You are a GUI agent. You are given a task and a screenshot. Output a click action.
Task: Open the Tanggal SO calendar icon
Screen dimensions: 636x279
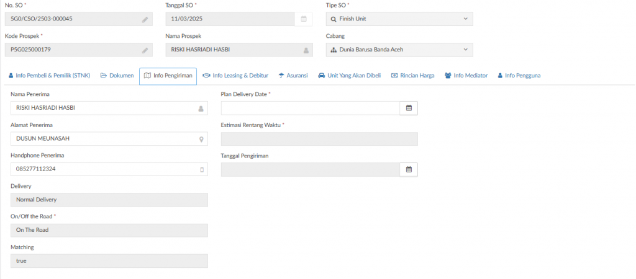click(x=304, y=19)
